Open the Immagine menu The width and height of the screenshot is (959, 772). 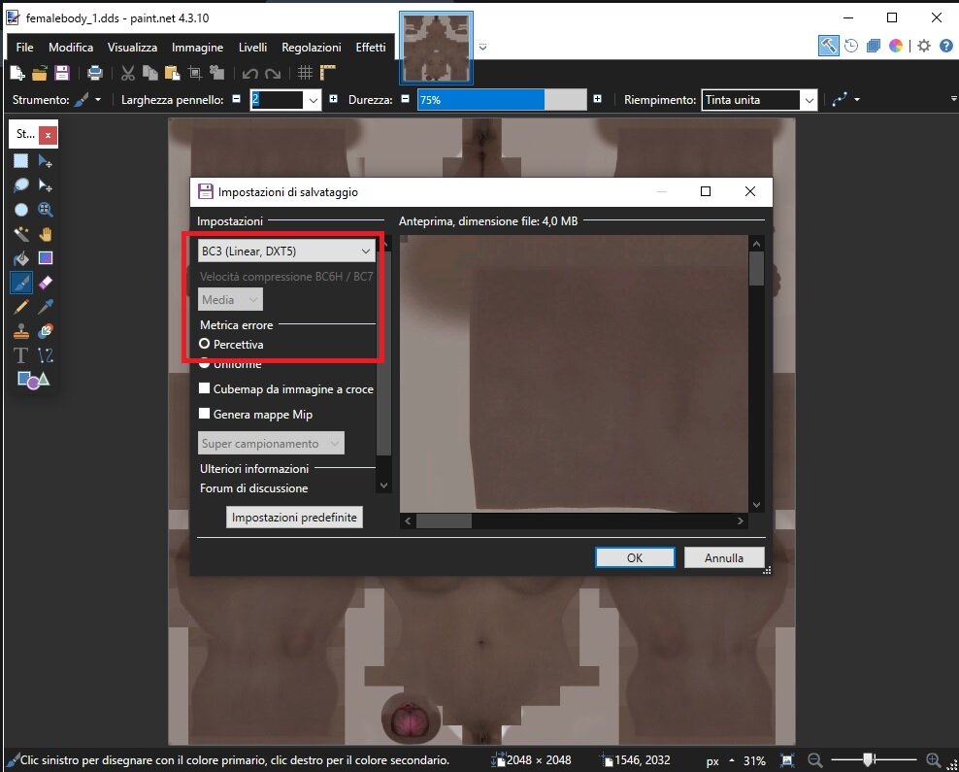[197, 48]
